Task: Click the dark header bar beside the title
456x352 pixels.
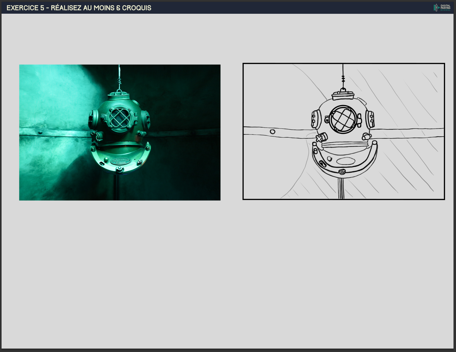Action: pyautogui.click(x=281, y=8)
